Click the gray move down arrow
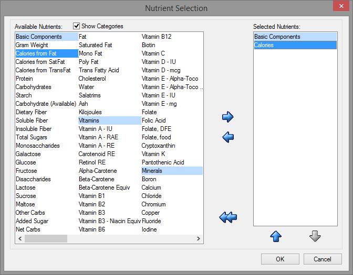The image size is (353, 275). point(315,237)
